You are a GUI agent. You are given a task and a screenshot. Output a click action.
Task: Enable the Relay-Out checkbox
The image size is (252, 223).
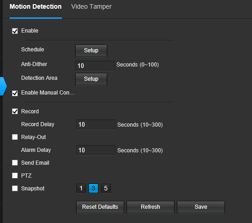(15, 137)
